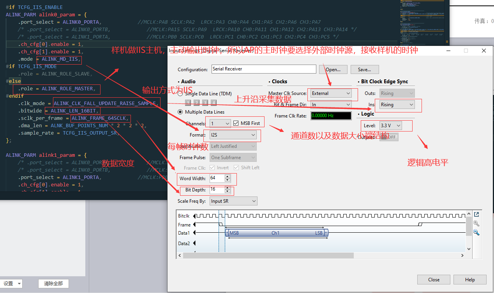Toggle the MSB First checkbox
The height and width of the screenshot is (293, 494).
(236, 123)
